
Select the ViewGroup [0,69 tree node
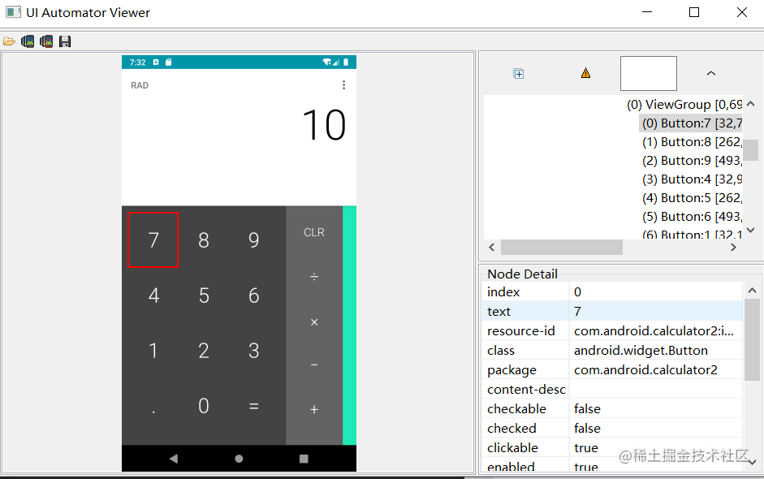point(684,104)
